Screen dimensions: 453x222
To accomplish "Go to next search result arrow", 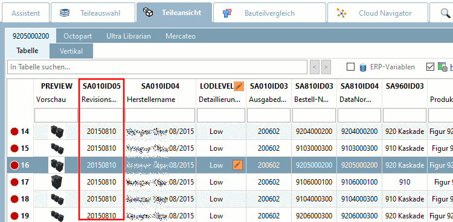I will (326, 68).
